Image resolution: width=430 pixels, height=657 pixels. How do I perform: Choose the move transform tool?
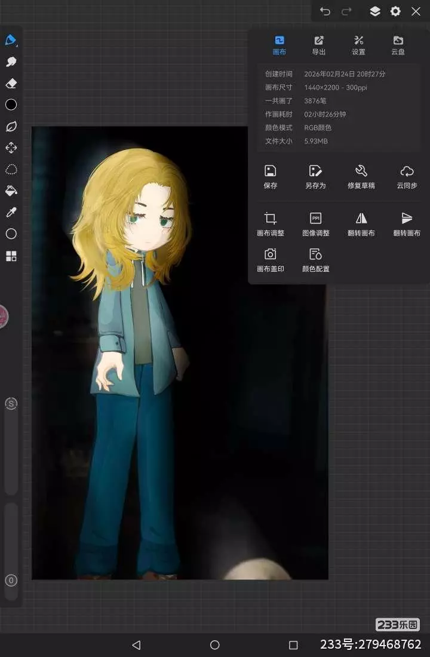11,148
